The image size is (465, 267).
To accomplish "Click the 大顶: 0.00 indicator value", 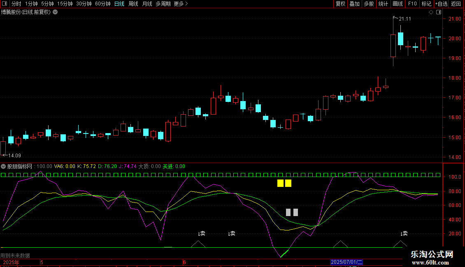I will click(149, 166).
